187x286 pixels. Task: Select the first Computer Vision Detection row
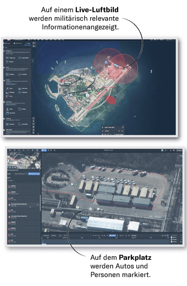[24, 205]
